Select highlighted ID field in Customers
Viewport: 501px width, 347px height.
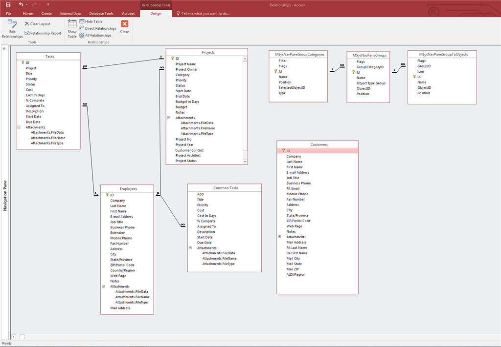point(318,151)
